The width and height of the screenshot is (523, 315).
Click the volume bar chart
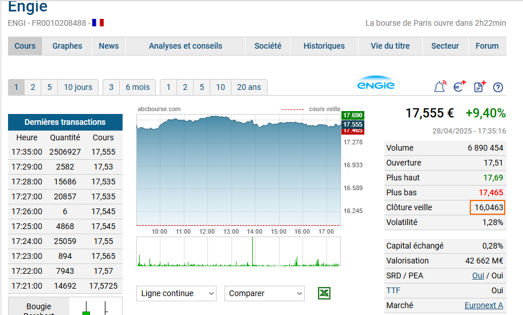pyautogui.click(x=238, y=251)
